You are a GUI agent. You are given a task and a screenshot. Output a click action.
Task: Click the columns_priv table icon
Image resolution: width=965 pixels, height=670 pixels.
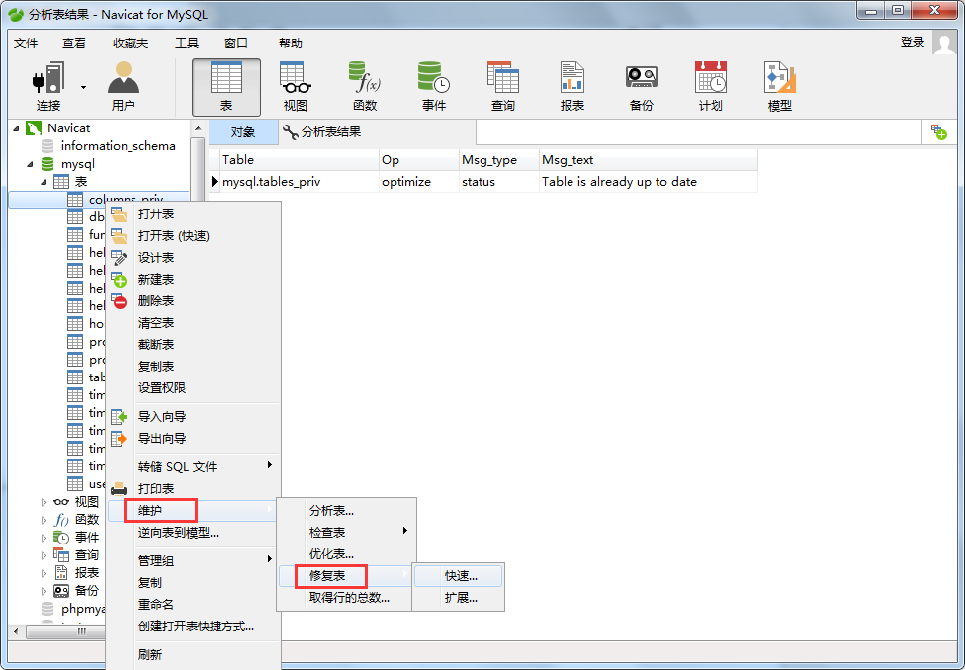75,200
